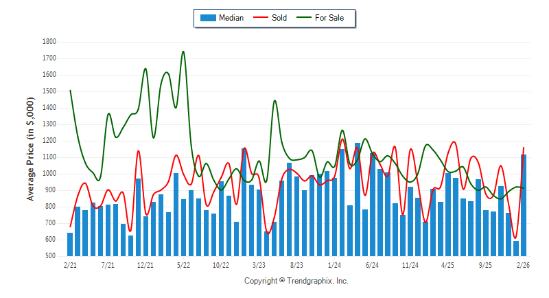This screenshot has width=549, height=298.
Task: Toggle the For Sale series legend label
Action: [x=329, y=18]
